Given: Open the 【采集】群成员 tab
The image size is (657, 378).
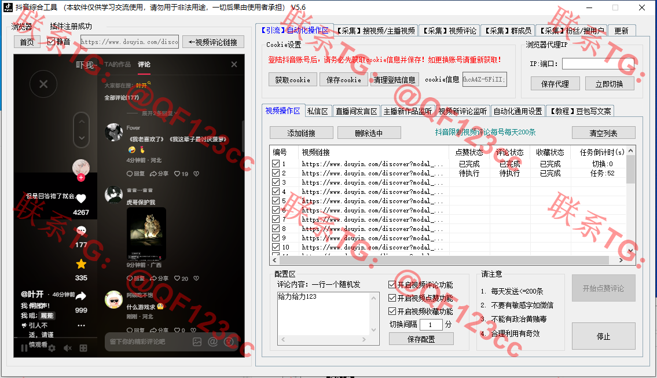Looking at the screenshot, I should pos(508,31).
